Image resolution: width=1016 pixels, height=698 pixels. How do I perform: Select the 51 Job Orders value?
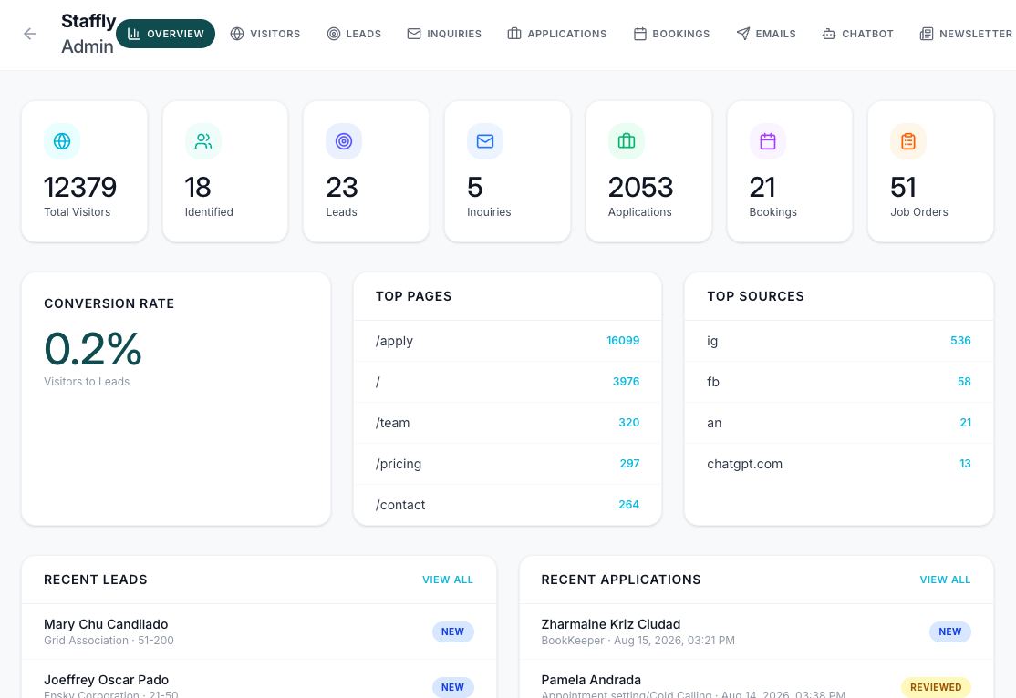coord(903,188)
